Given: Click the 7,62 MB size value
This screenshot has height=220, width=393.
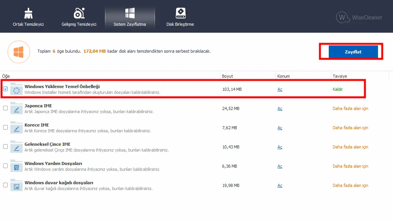Looking at the screenshot, I should (x=230, y=128).
